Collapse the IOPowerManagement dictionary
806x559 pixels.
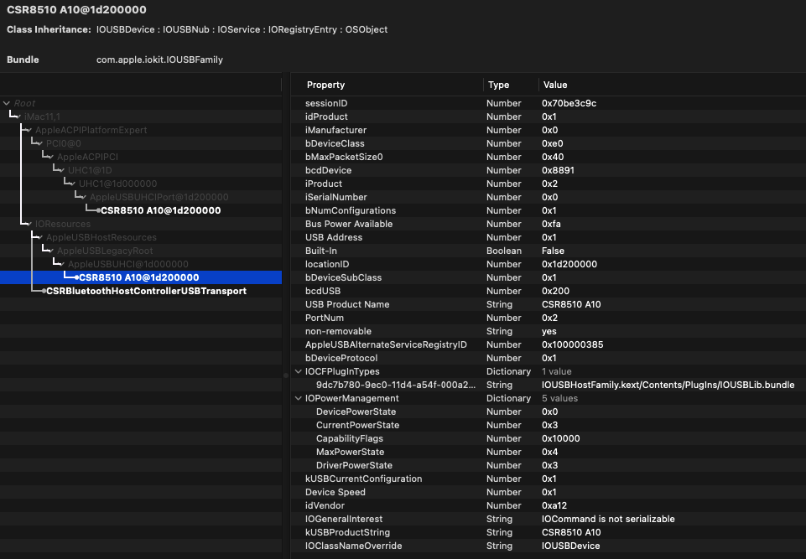[298, 398]
